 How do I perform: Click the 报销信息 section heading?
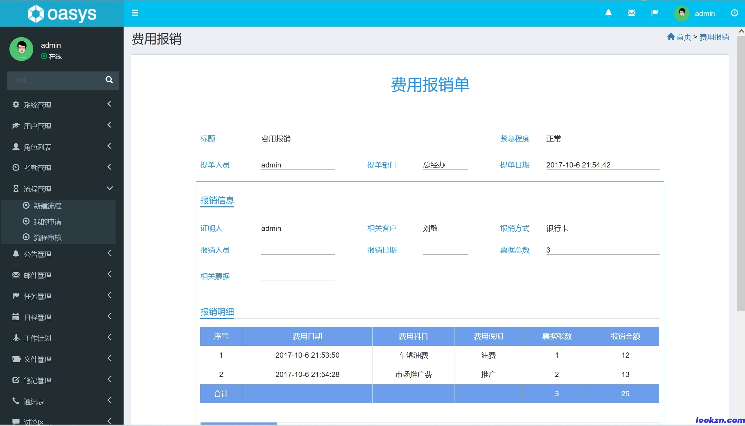click(x=217, y=200)
